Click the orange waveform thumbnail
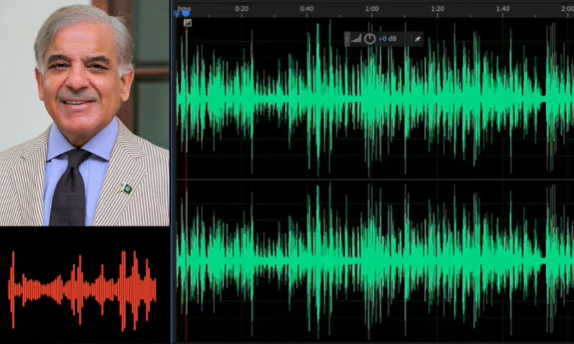This screenshot has height=344, width=574. coord(83,288)
